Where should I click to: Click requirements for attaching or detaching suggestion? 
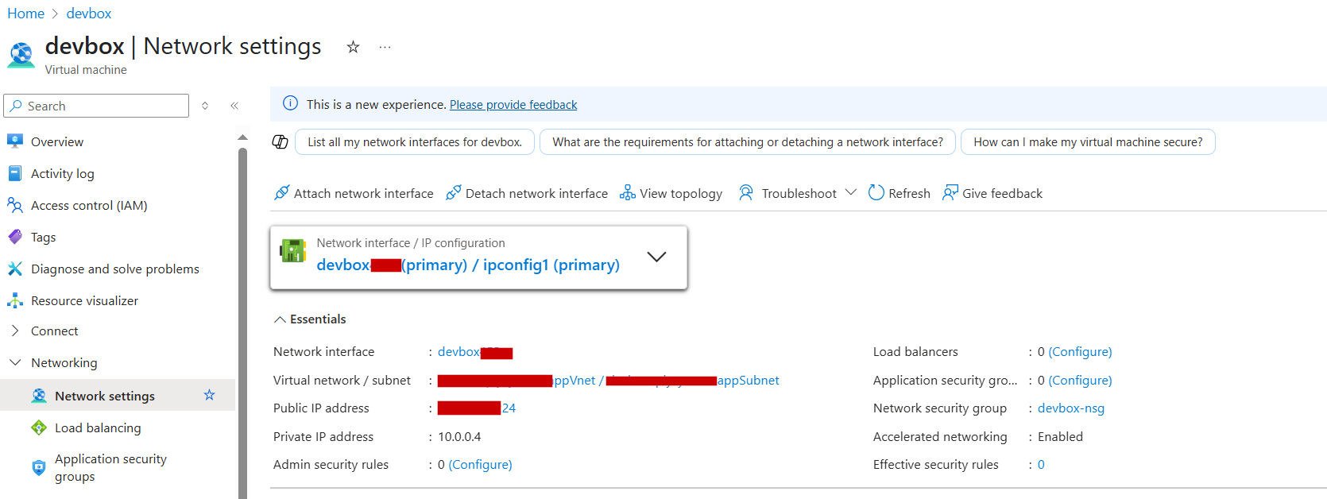[x=748, y=141]
